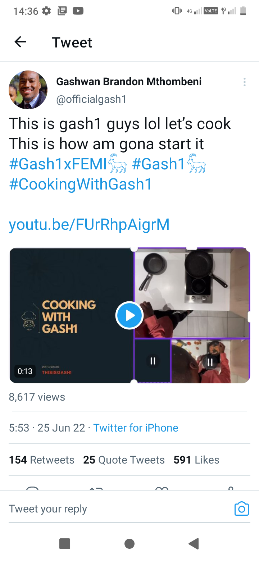Tap the settings gear in status bar
The image size is (259, 561).
(x=47, y=11)
